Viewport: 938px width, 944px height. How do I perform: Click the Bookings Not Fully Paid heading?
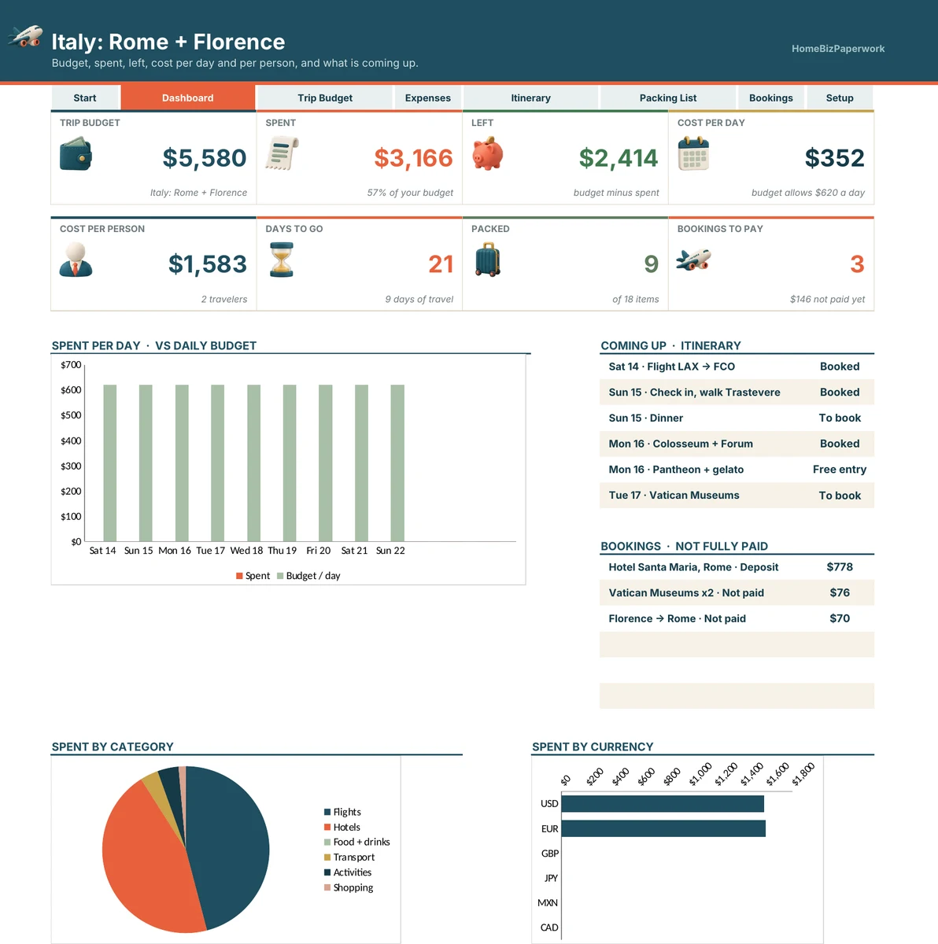[684, 547]
